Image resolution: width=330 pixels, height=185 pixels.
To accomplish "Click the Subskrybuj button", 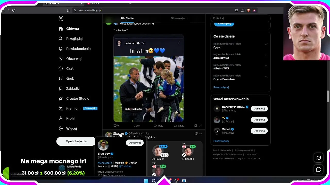I will tap(224, 23).
